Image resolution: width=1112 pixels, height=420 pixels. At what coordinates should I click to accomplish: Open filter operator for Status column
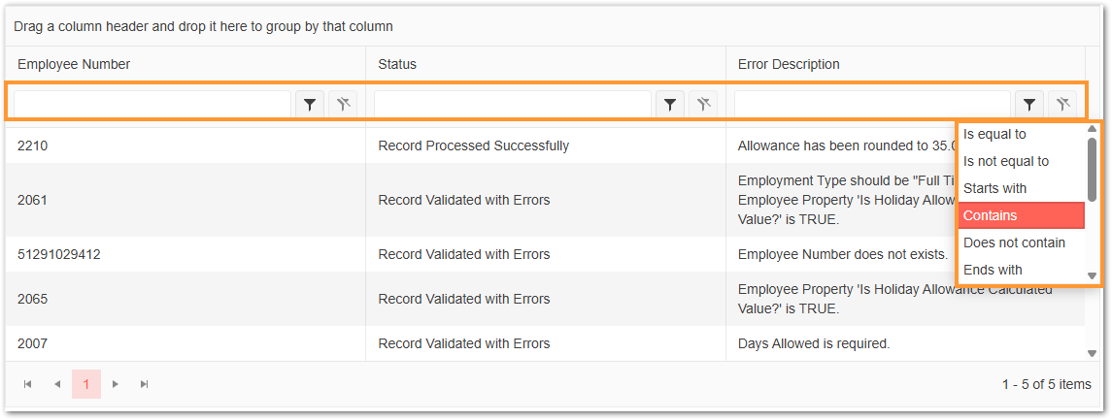pyautogui.click(x=670, y=104)
